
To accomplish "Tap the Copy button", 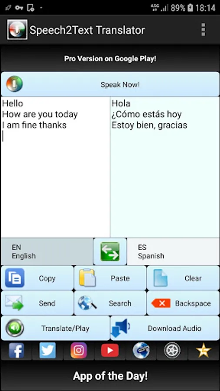I will click(37, 278).
